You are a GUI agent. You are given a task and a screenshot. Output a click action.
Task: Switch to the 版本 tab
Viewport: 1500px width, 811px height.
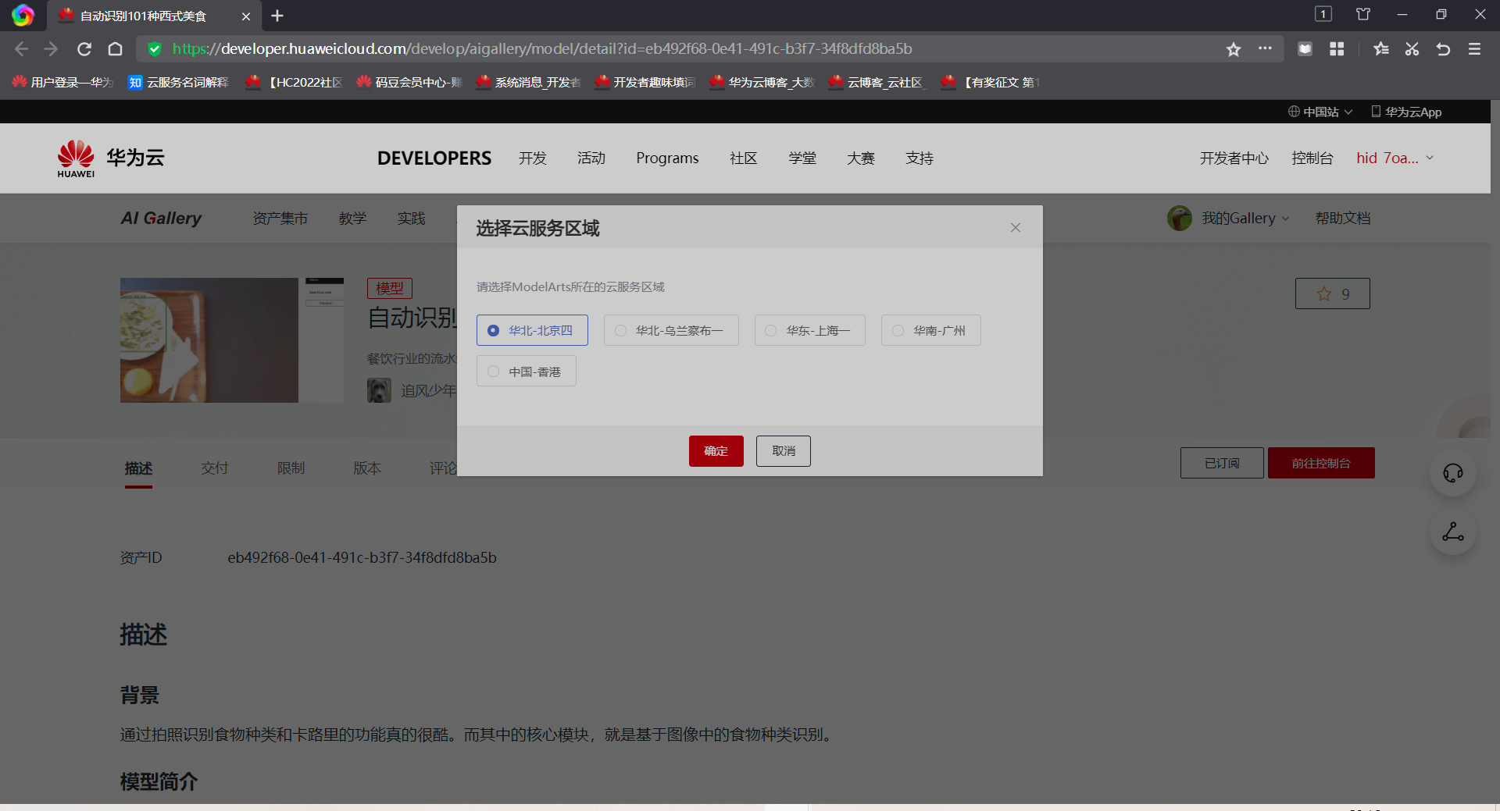coord(367,468)
